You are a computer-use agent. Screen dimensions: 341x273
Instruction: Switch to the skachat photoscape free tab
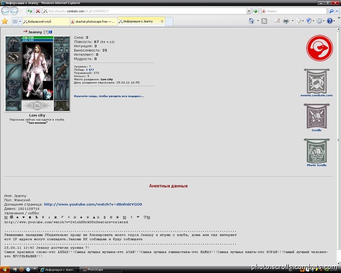94,22
